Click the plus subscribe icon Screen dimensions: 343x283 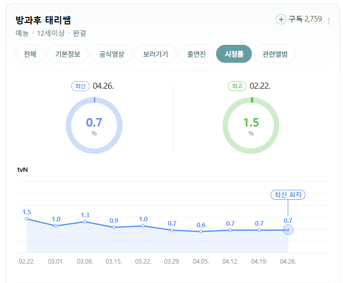click(x=281, y=19)
